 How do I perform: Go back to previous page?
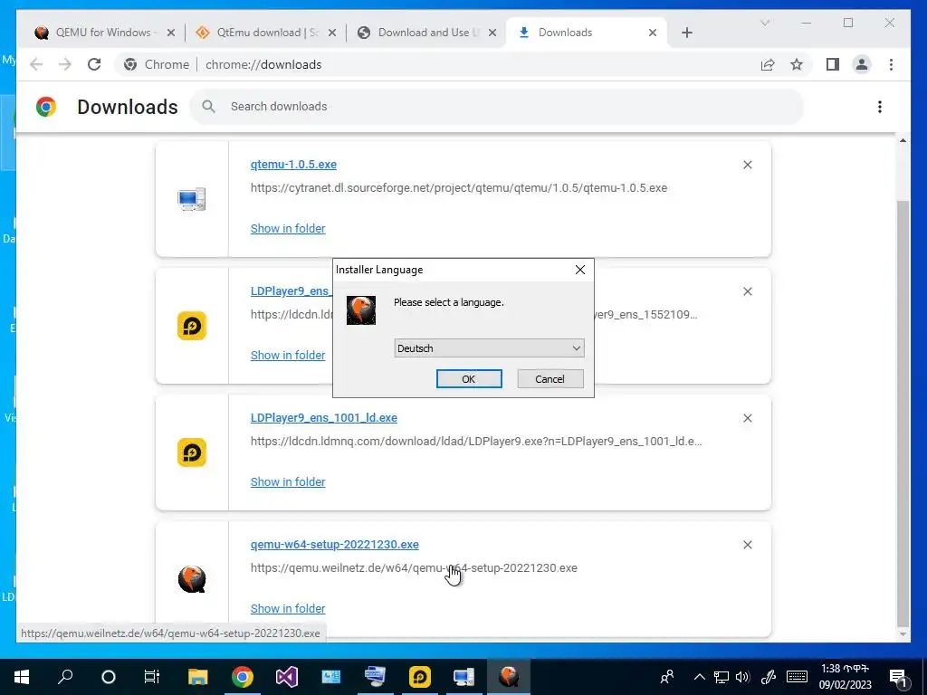(36, 64)
